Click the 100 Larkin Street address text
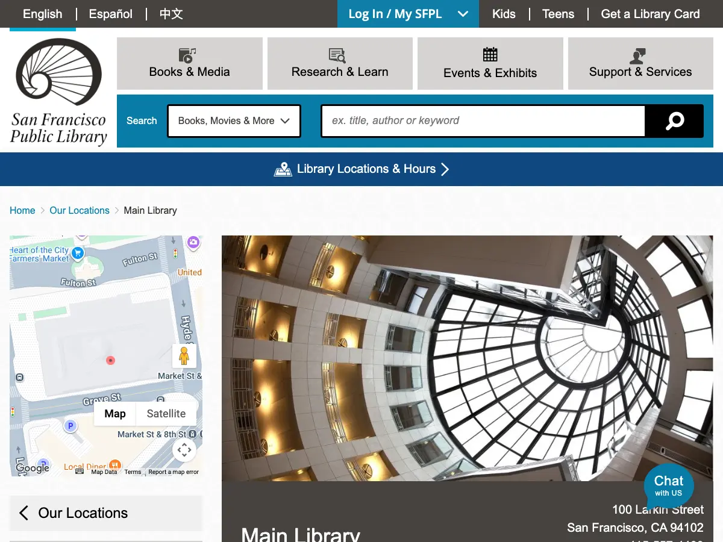 click(x=658, y=509)
